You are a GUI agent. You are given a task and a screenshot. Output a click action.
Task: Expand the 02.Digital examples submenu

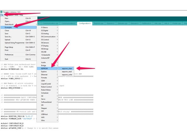click(47, 31)
